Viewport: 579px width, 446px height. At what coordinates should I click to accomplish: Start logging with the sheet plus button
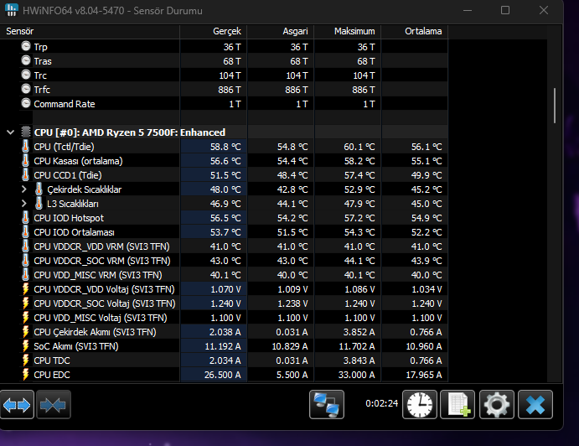pos(458,405)
